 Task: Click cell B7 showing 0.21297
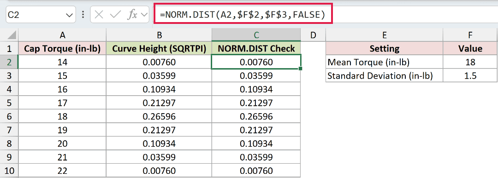point(159,130)
